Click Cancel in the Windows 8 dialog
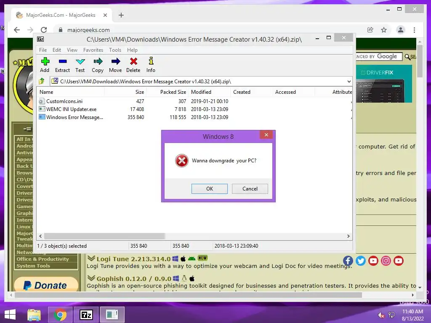Viewport: 431px width, 323px height. [x=250, y=189]
